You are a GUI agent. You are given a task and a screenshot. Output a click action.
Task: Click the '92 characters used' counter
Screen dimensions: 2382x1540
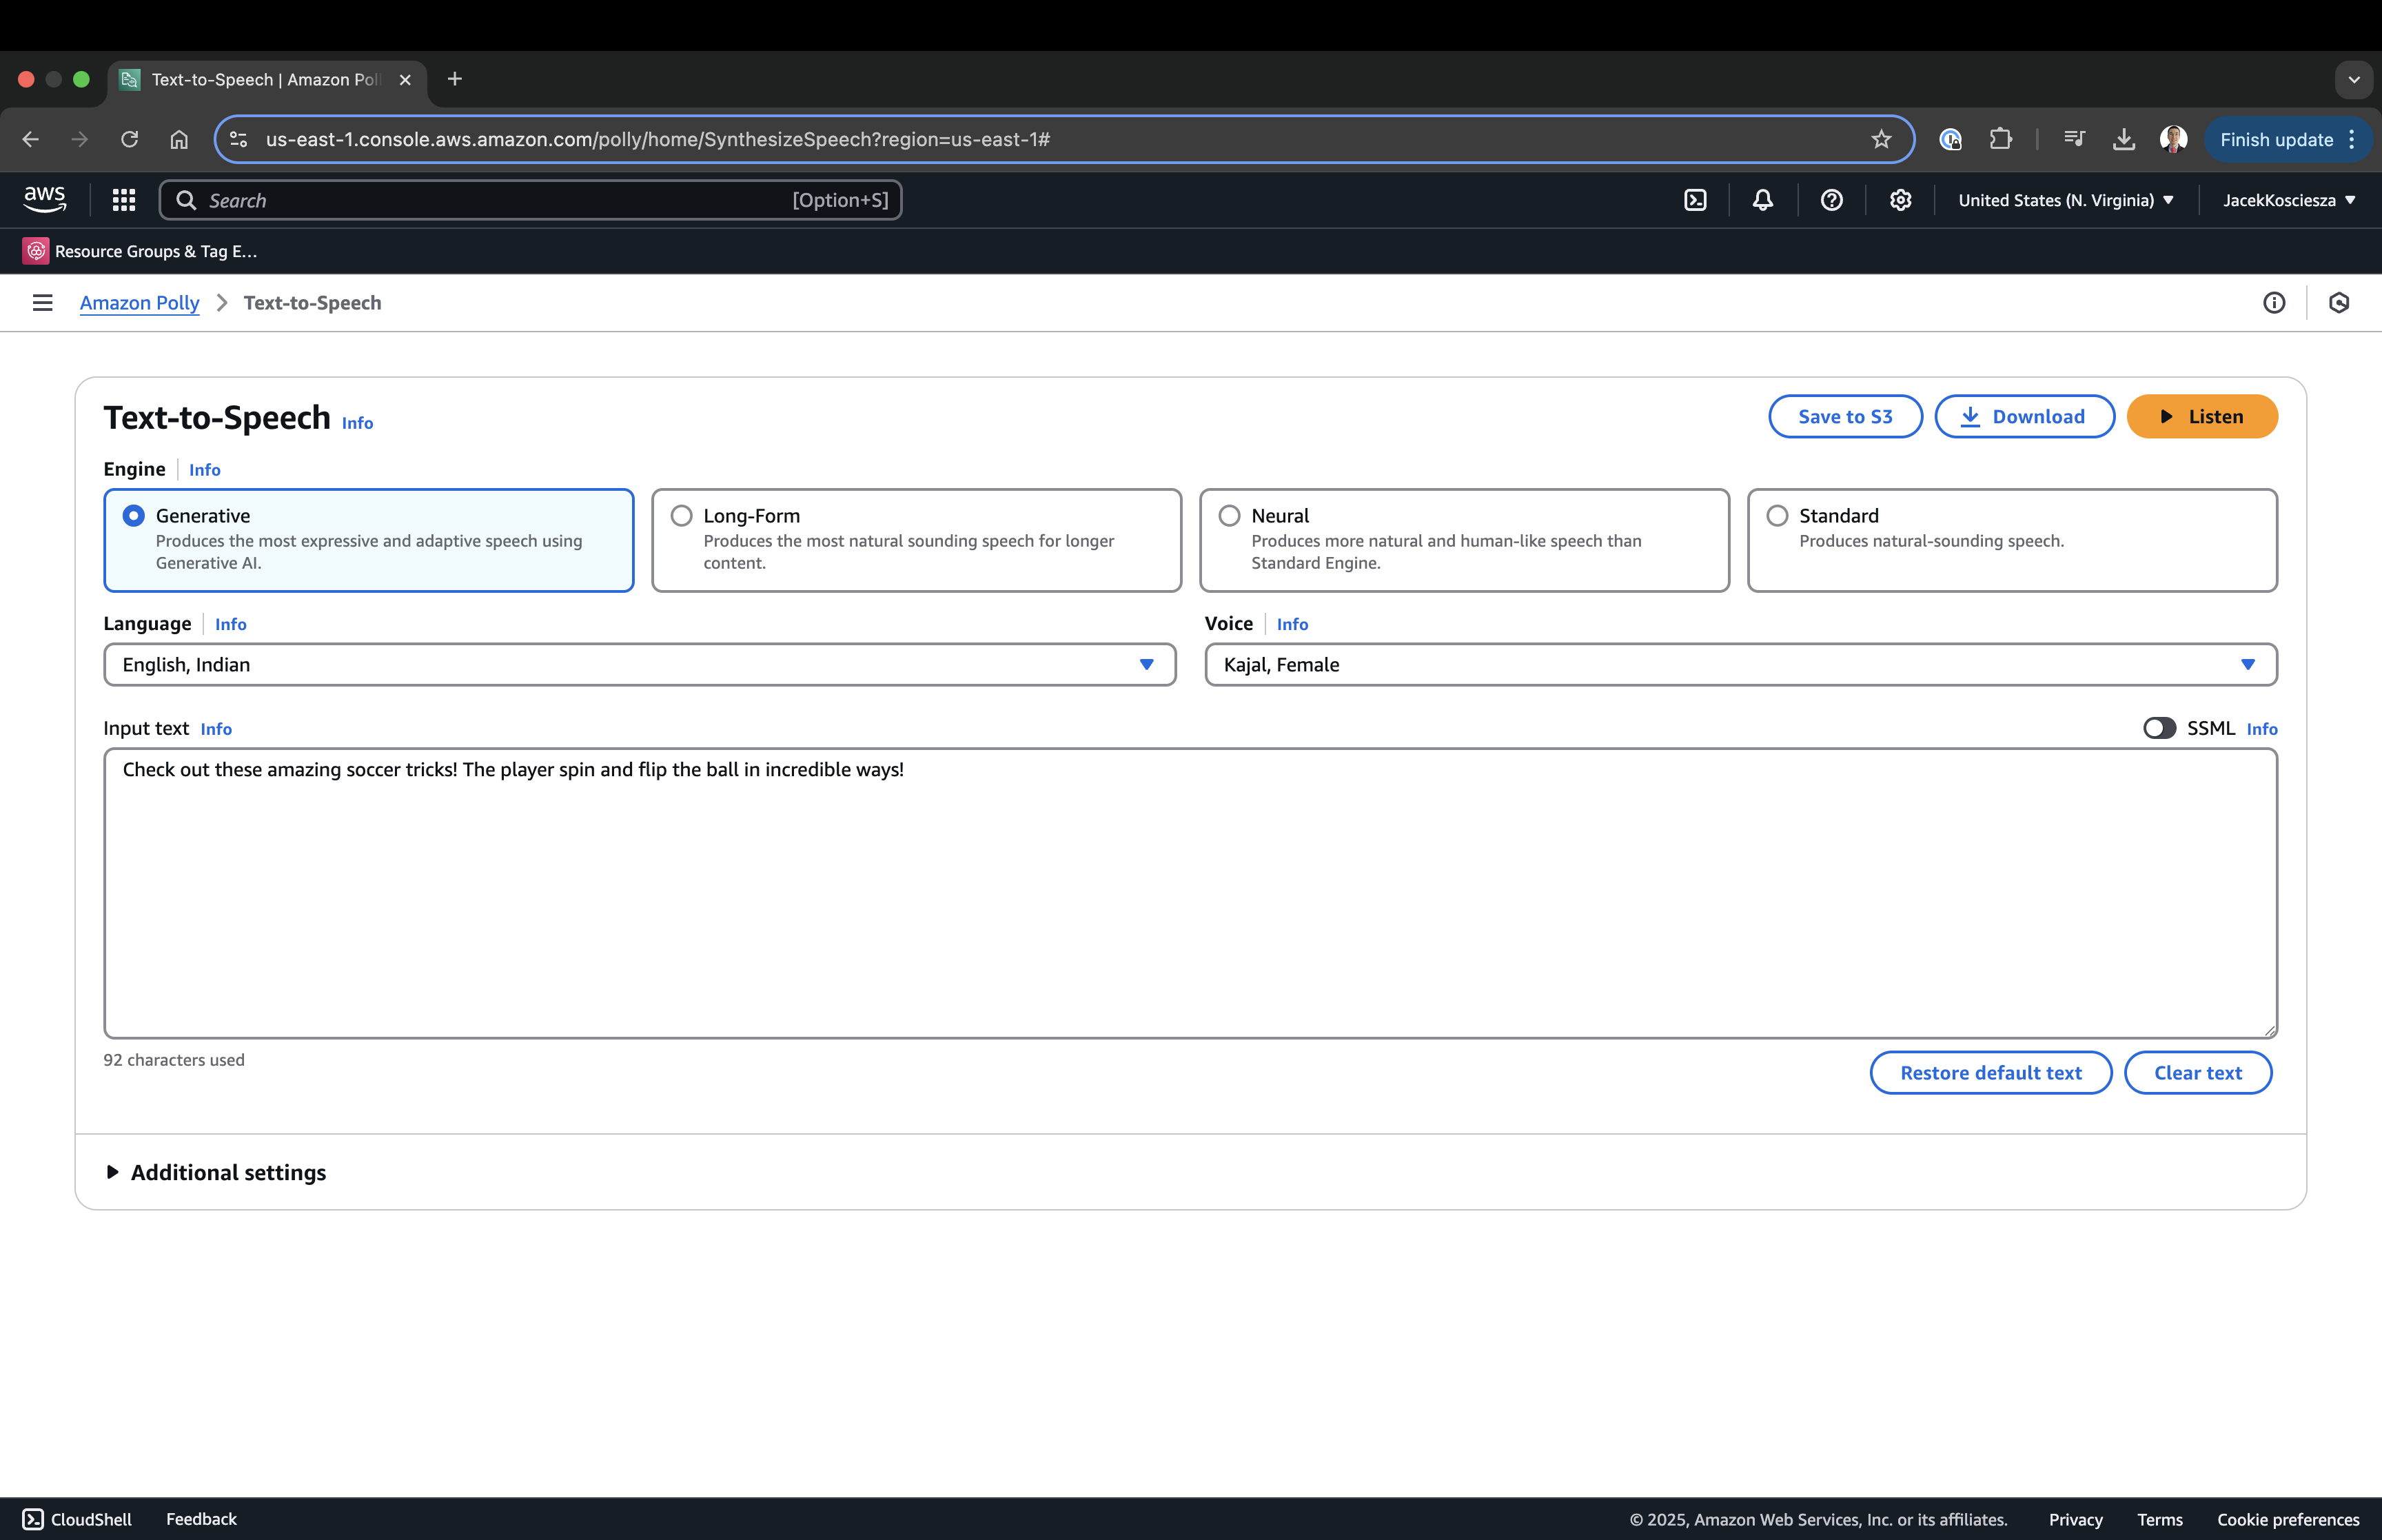(x=174, y=1060)
